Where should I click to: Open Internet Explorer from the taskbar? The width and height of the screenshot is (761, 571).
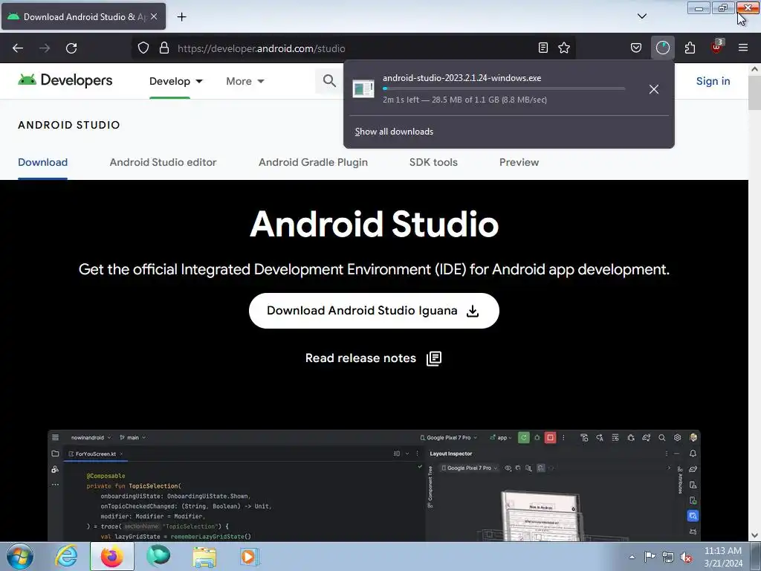(66, 556)
